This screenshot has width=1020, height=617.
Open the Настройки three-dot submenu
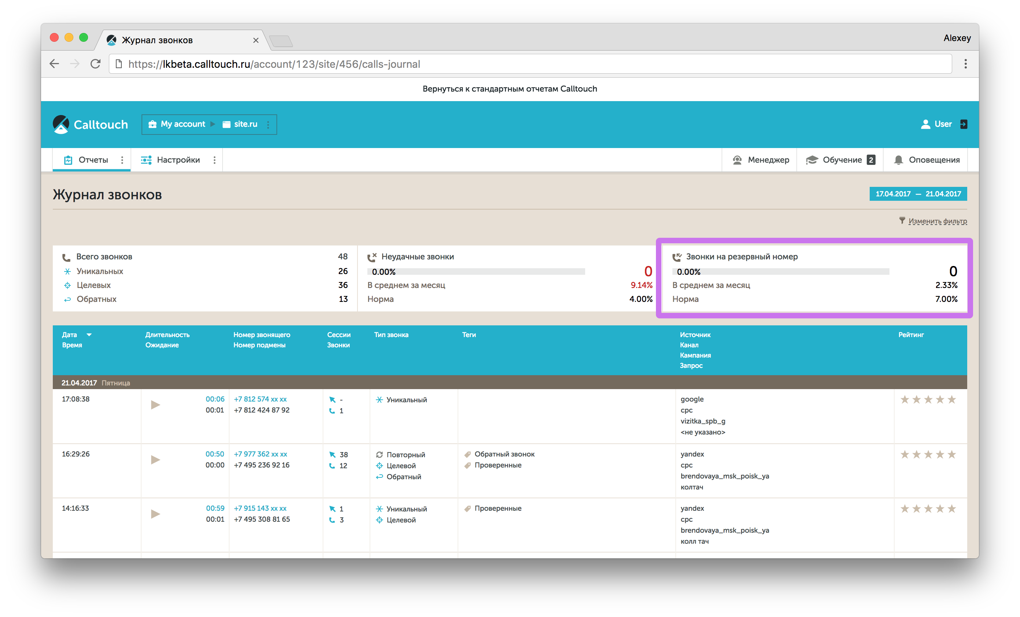click(x=214, y=160)
